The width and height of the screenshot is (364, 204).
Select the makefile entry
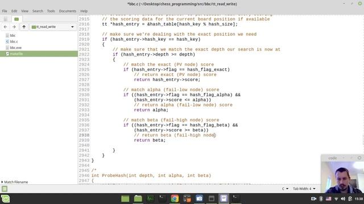pos(39,54)
